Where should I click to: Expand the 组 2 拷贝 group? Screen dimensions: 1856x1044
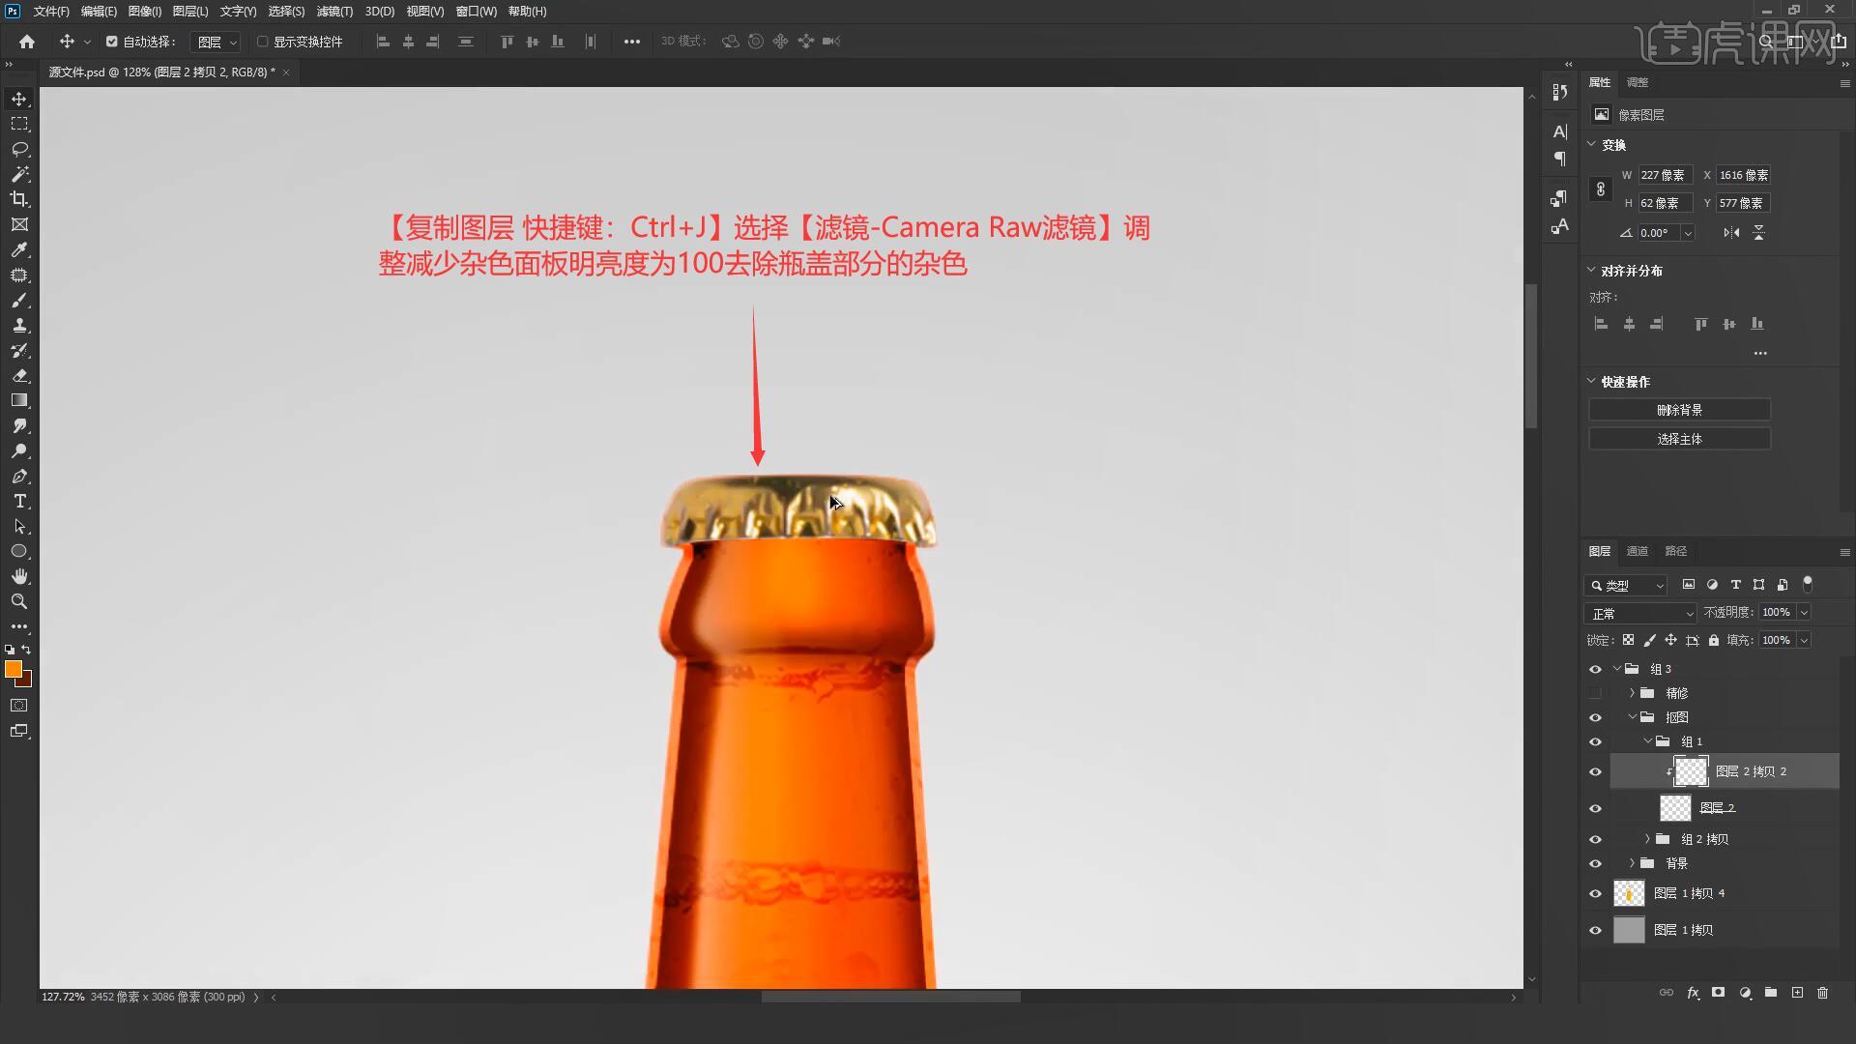(x=1647, y=839)
